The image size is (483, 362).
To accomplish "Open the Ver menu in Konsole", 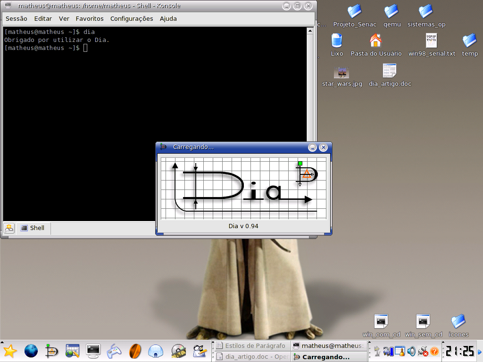I will (64, 19).
